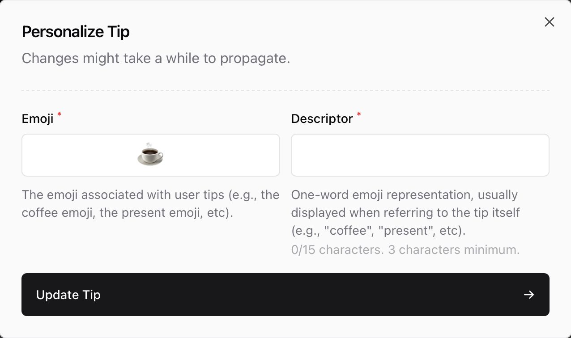Click the one-word emoji representation helper text
Screen dimensions: 571x338
405,212
